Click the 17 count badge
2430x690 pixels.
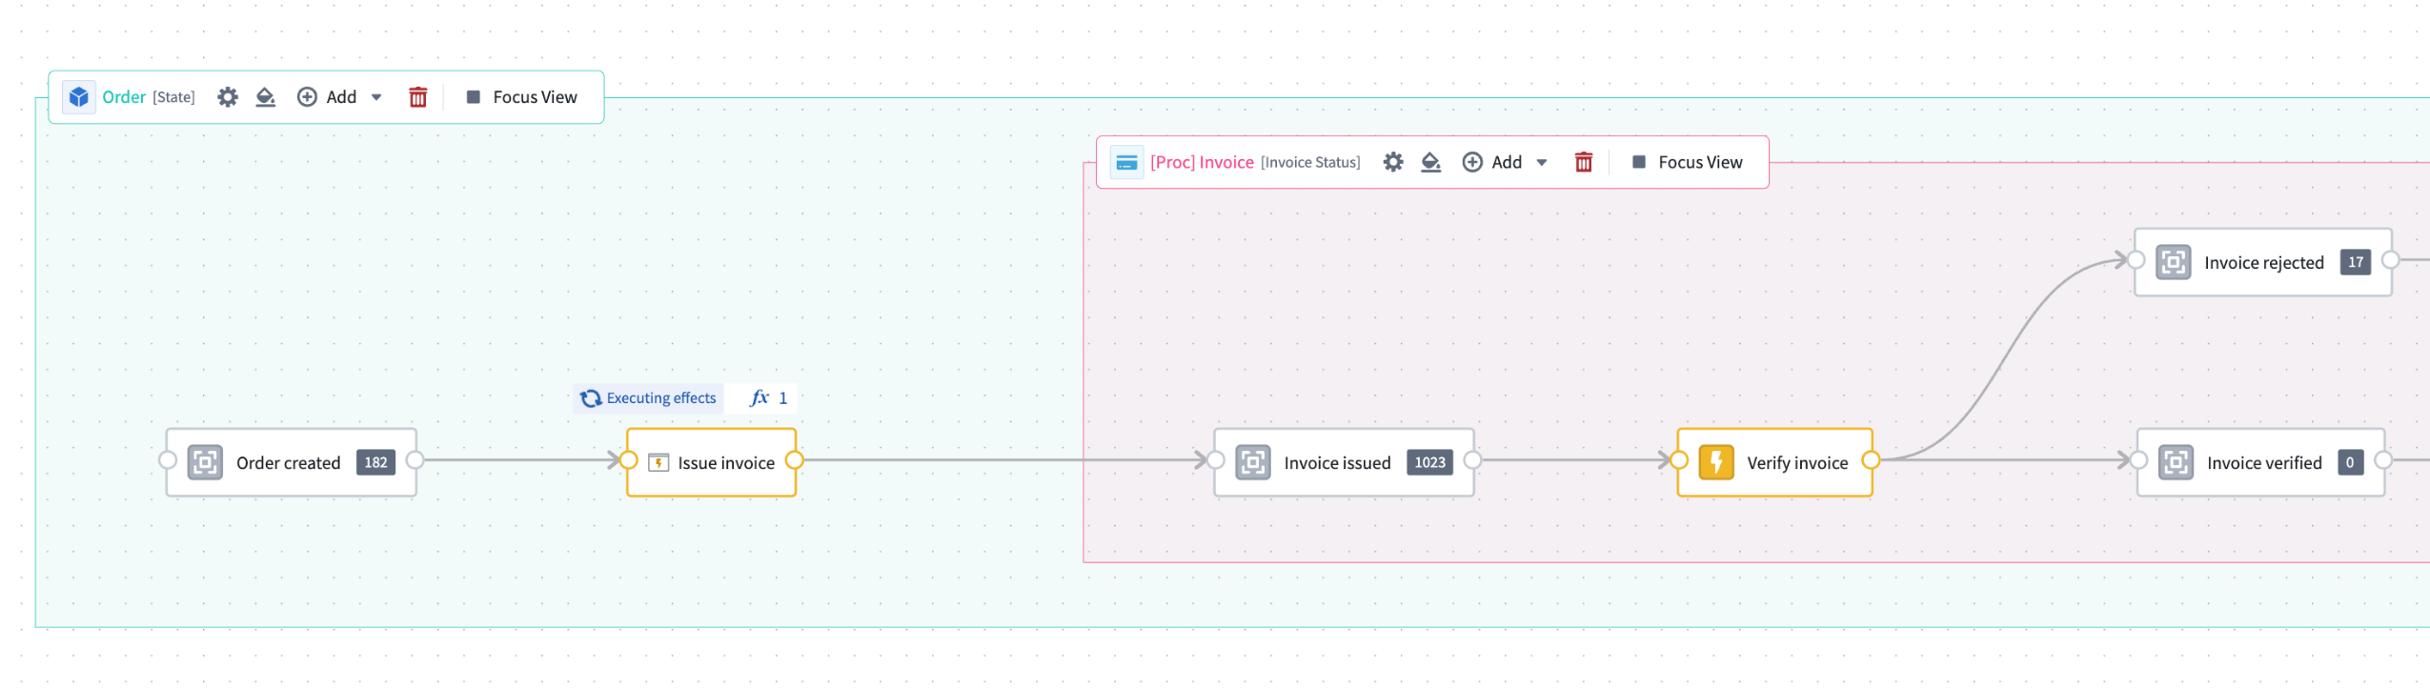[2355, 262]
